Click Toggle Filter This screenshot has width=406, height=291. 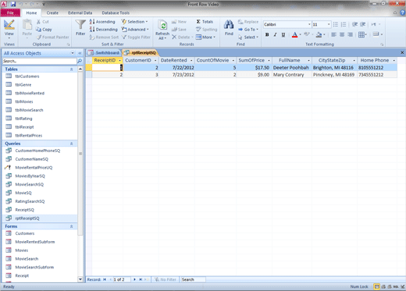pyautogui.click(x=136, y=37)
